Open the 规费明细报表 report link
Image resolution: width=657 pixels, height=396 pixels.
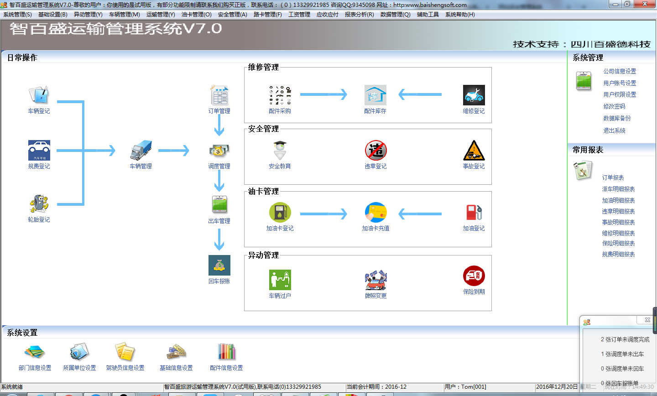pos(618,254)
